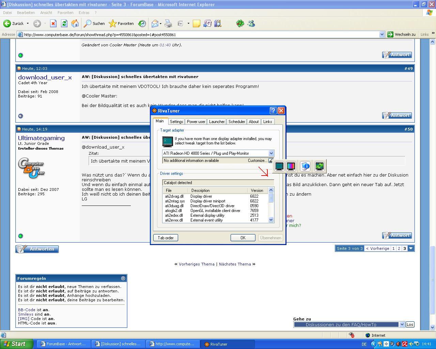Go to the Home page icon
The width and height of the screenshot is (436, 349).
tap(75, 24)
